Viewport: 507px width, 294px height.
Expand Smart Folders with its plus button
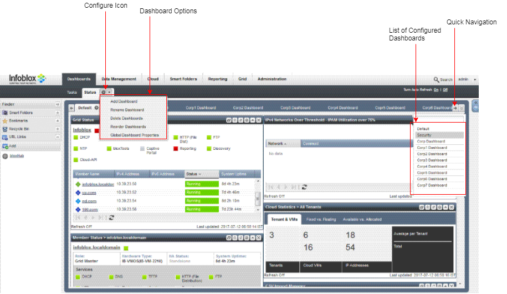(58, 113)
